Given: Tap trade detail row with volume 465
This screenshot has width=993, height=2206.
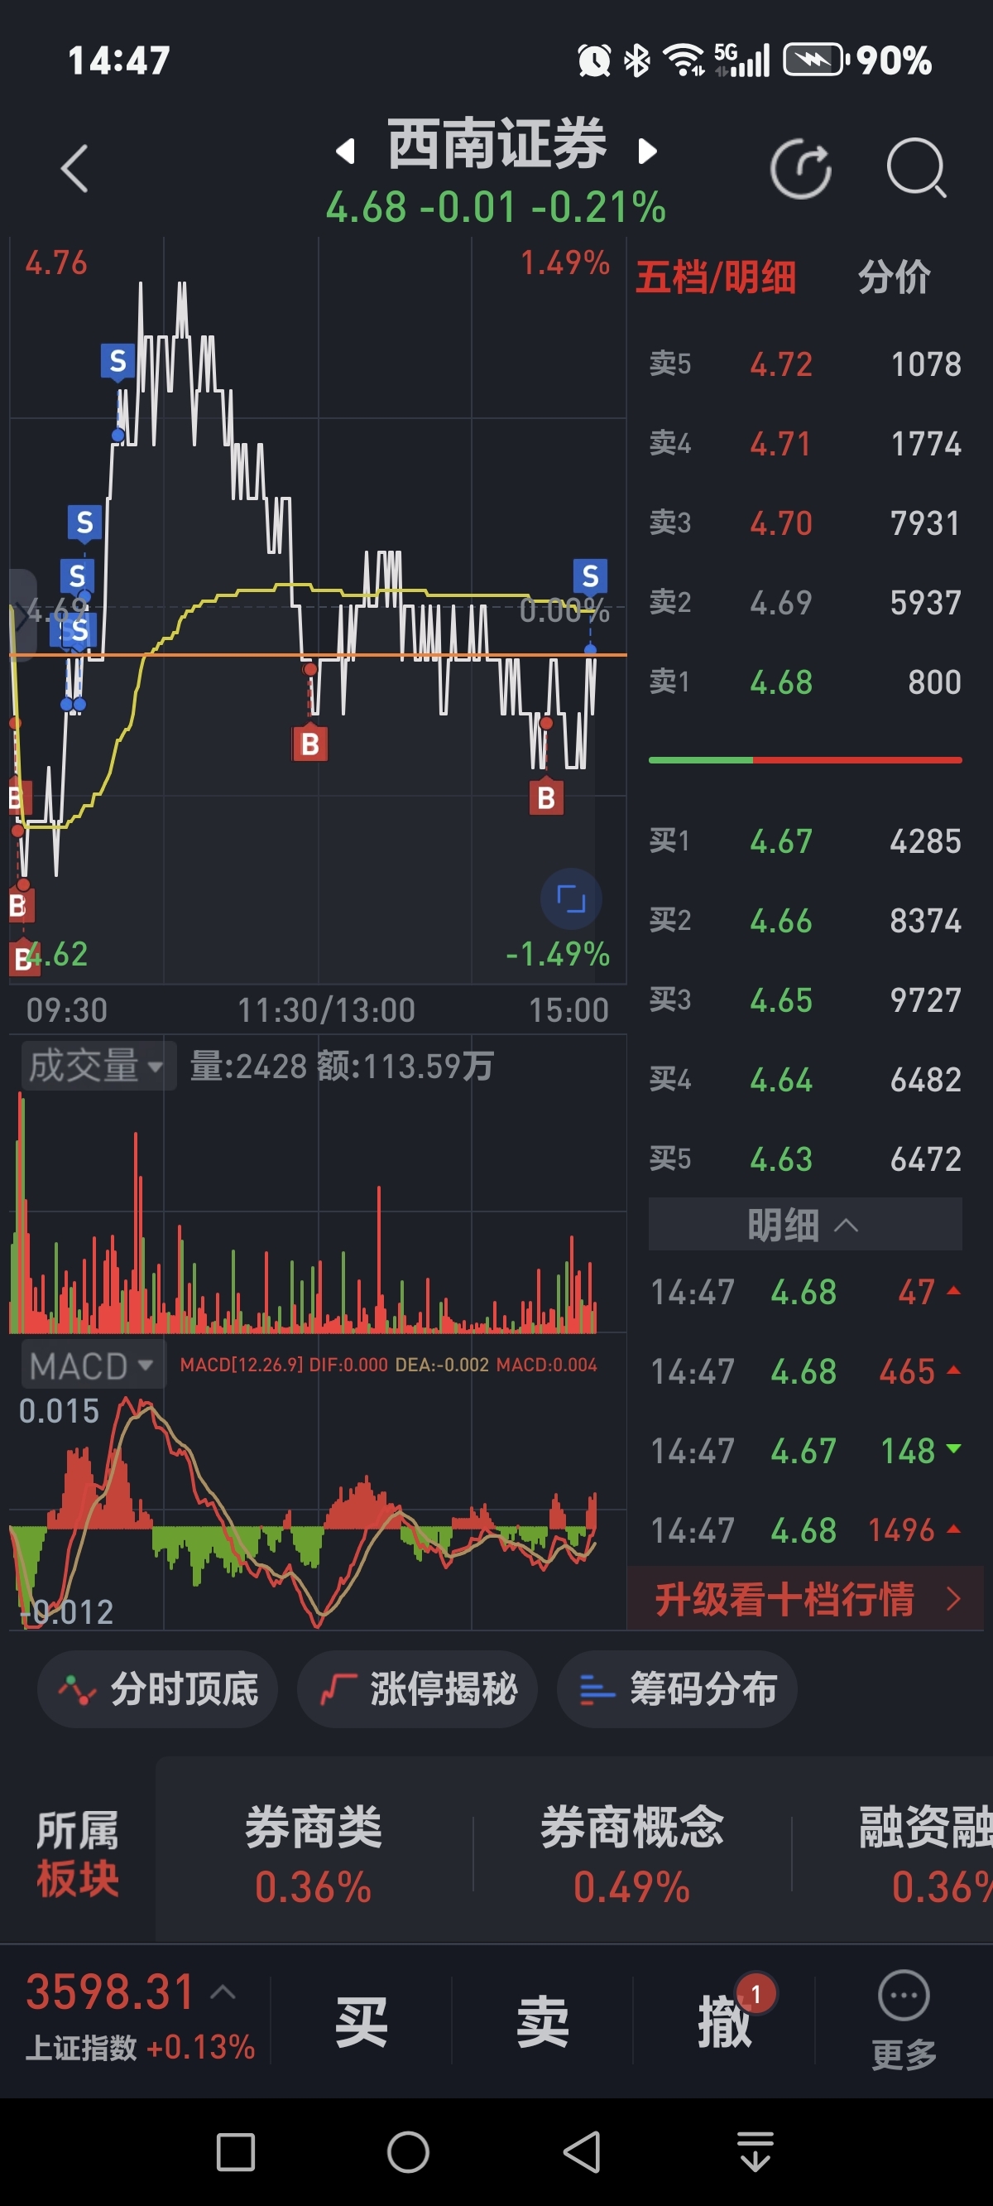Looking at the screenshot, I should pyautogui.click(x=804, y=1371).
